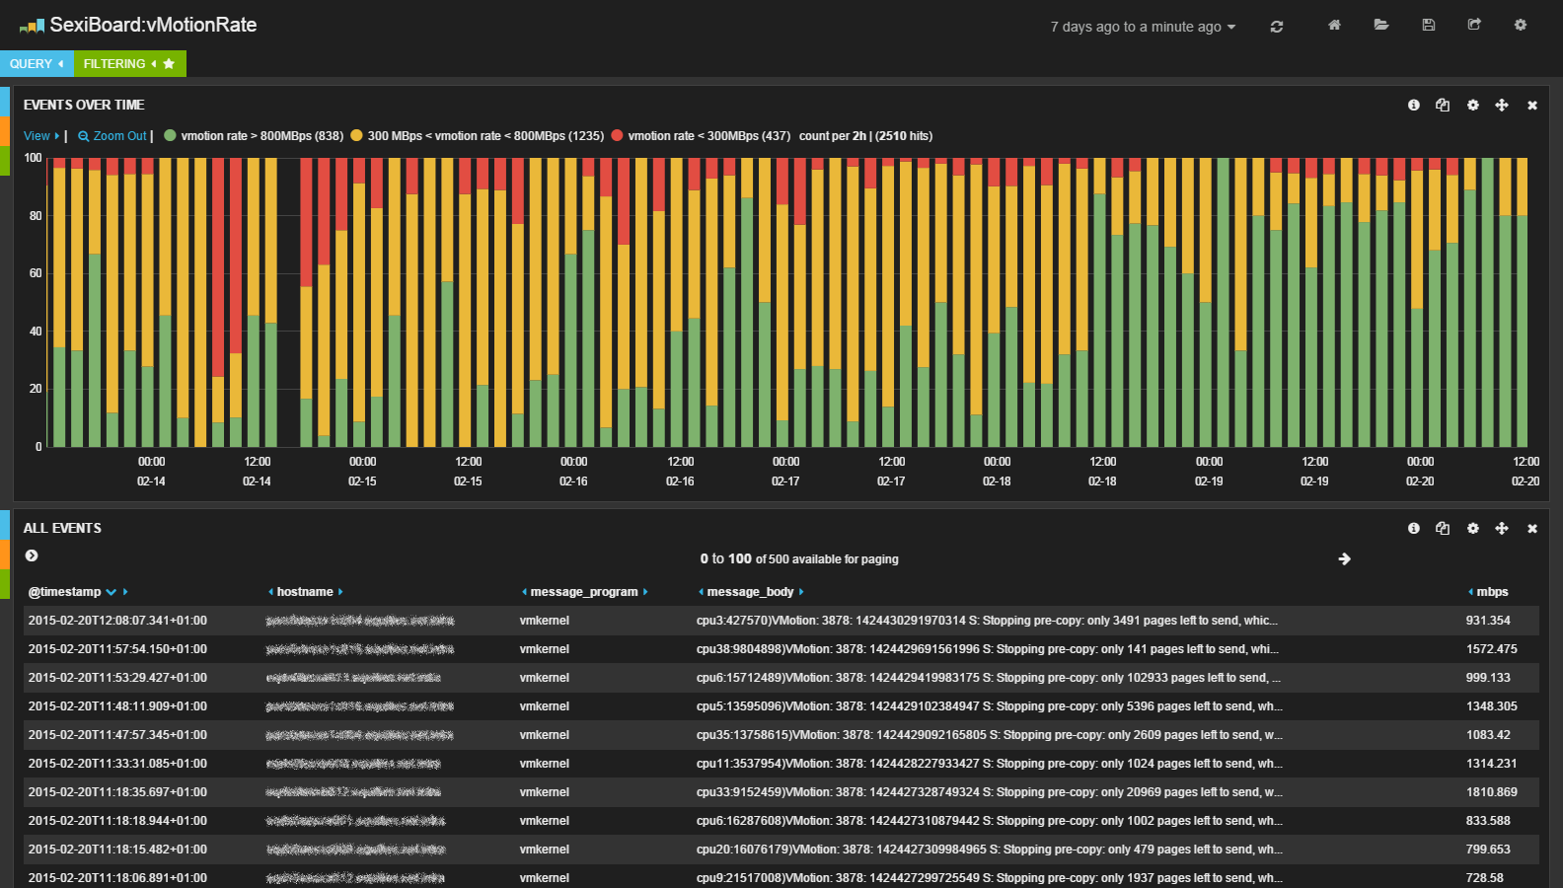Move the Events Over Time panel
The width and height of the screenshot is (1563, 888).
point(1502,105)
